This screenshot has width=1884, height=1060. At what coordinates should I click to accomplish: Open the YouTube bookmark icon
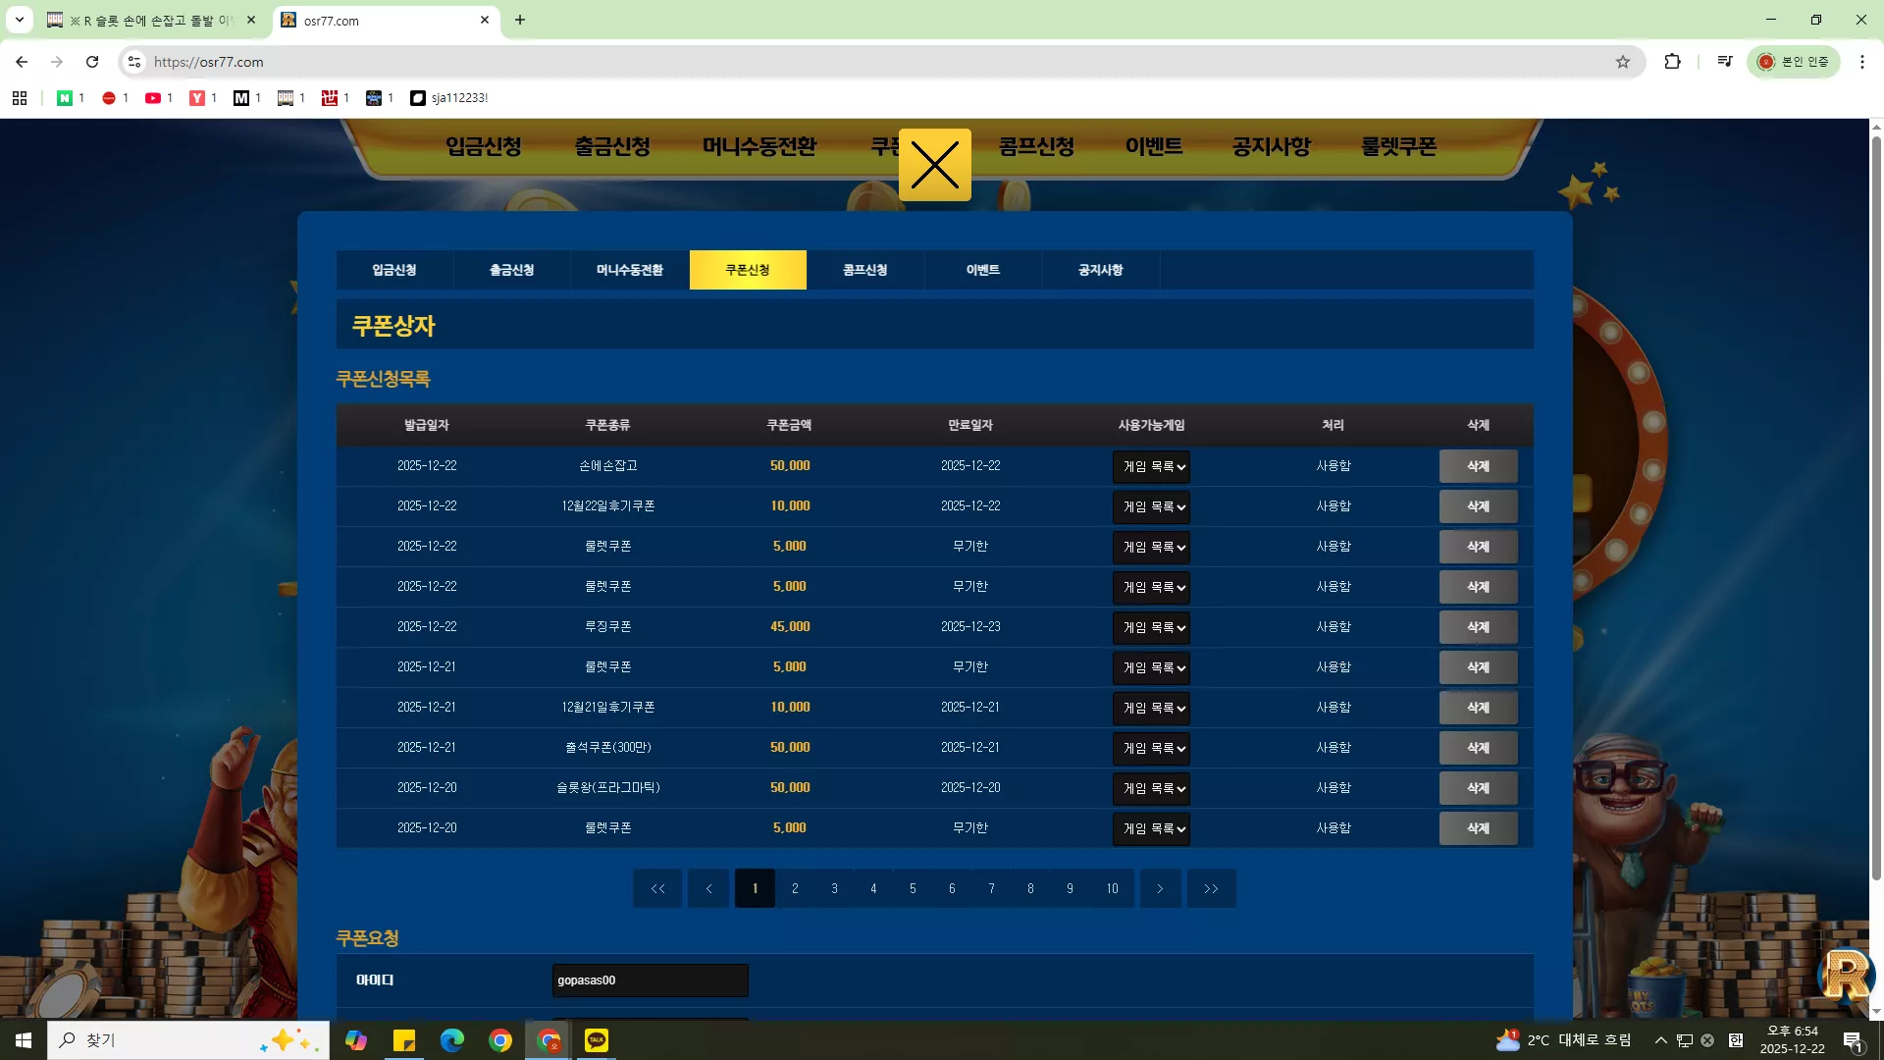pos(153,98)
